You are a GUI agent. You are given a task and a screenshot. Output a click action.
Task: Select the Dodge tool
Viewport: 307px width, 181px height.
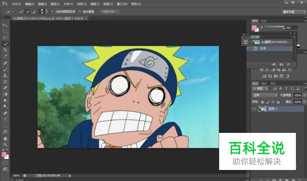[5, 106]
